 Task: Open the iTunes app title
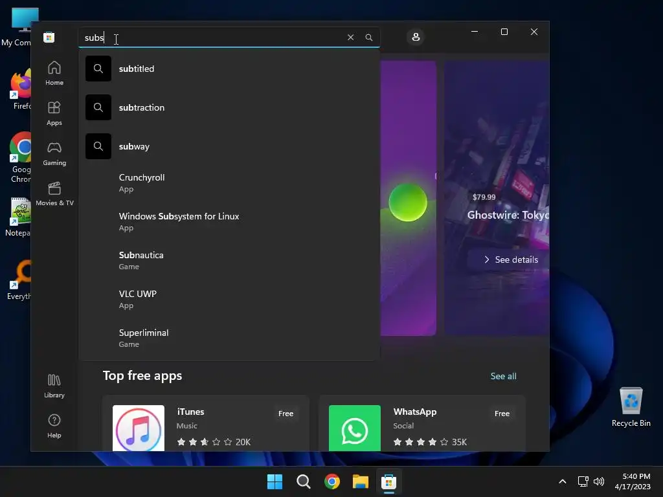point(191,412)
